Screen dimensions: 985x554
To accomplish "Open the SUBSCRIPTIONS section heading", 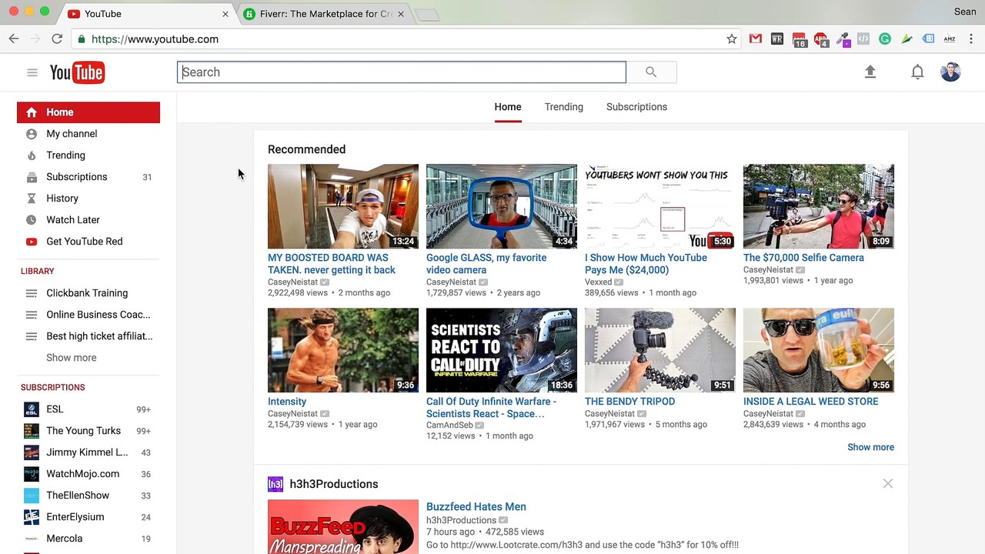I will [53, 388].
